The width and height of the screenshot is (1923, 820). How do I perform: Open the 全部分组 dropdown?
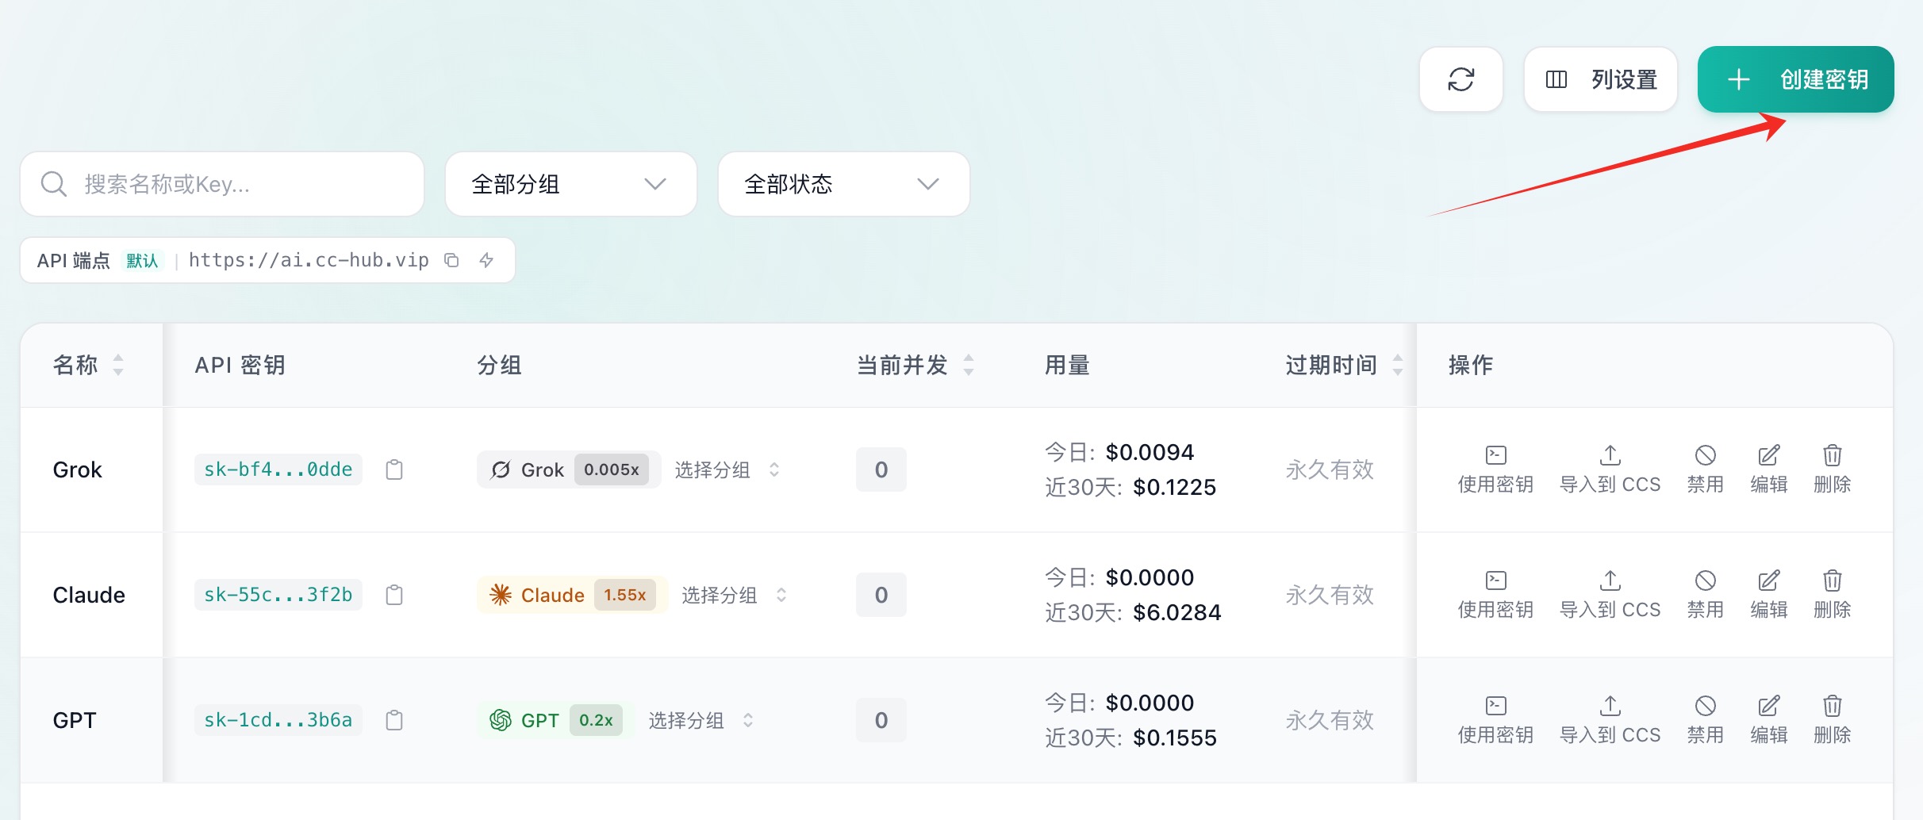[571, 184]
